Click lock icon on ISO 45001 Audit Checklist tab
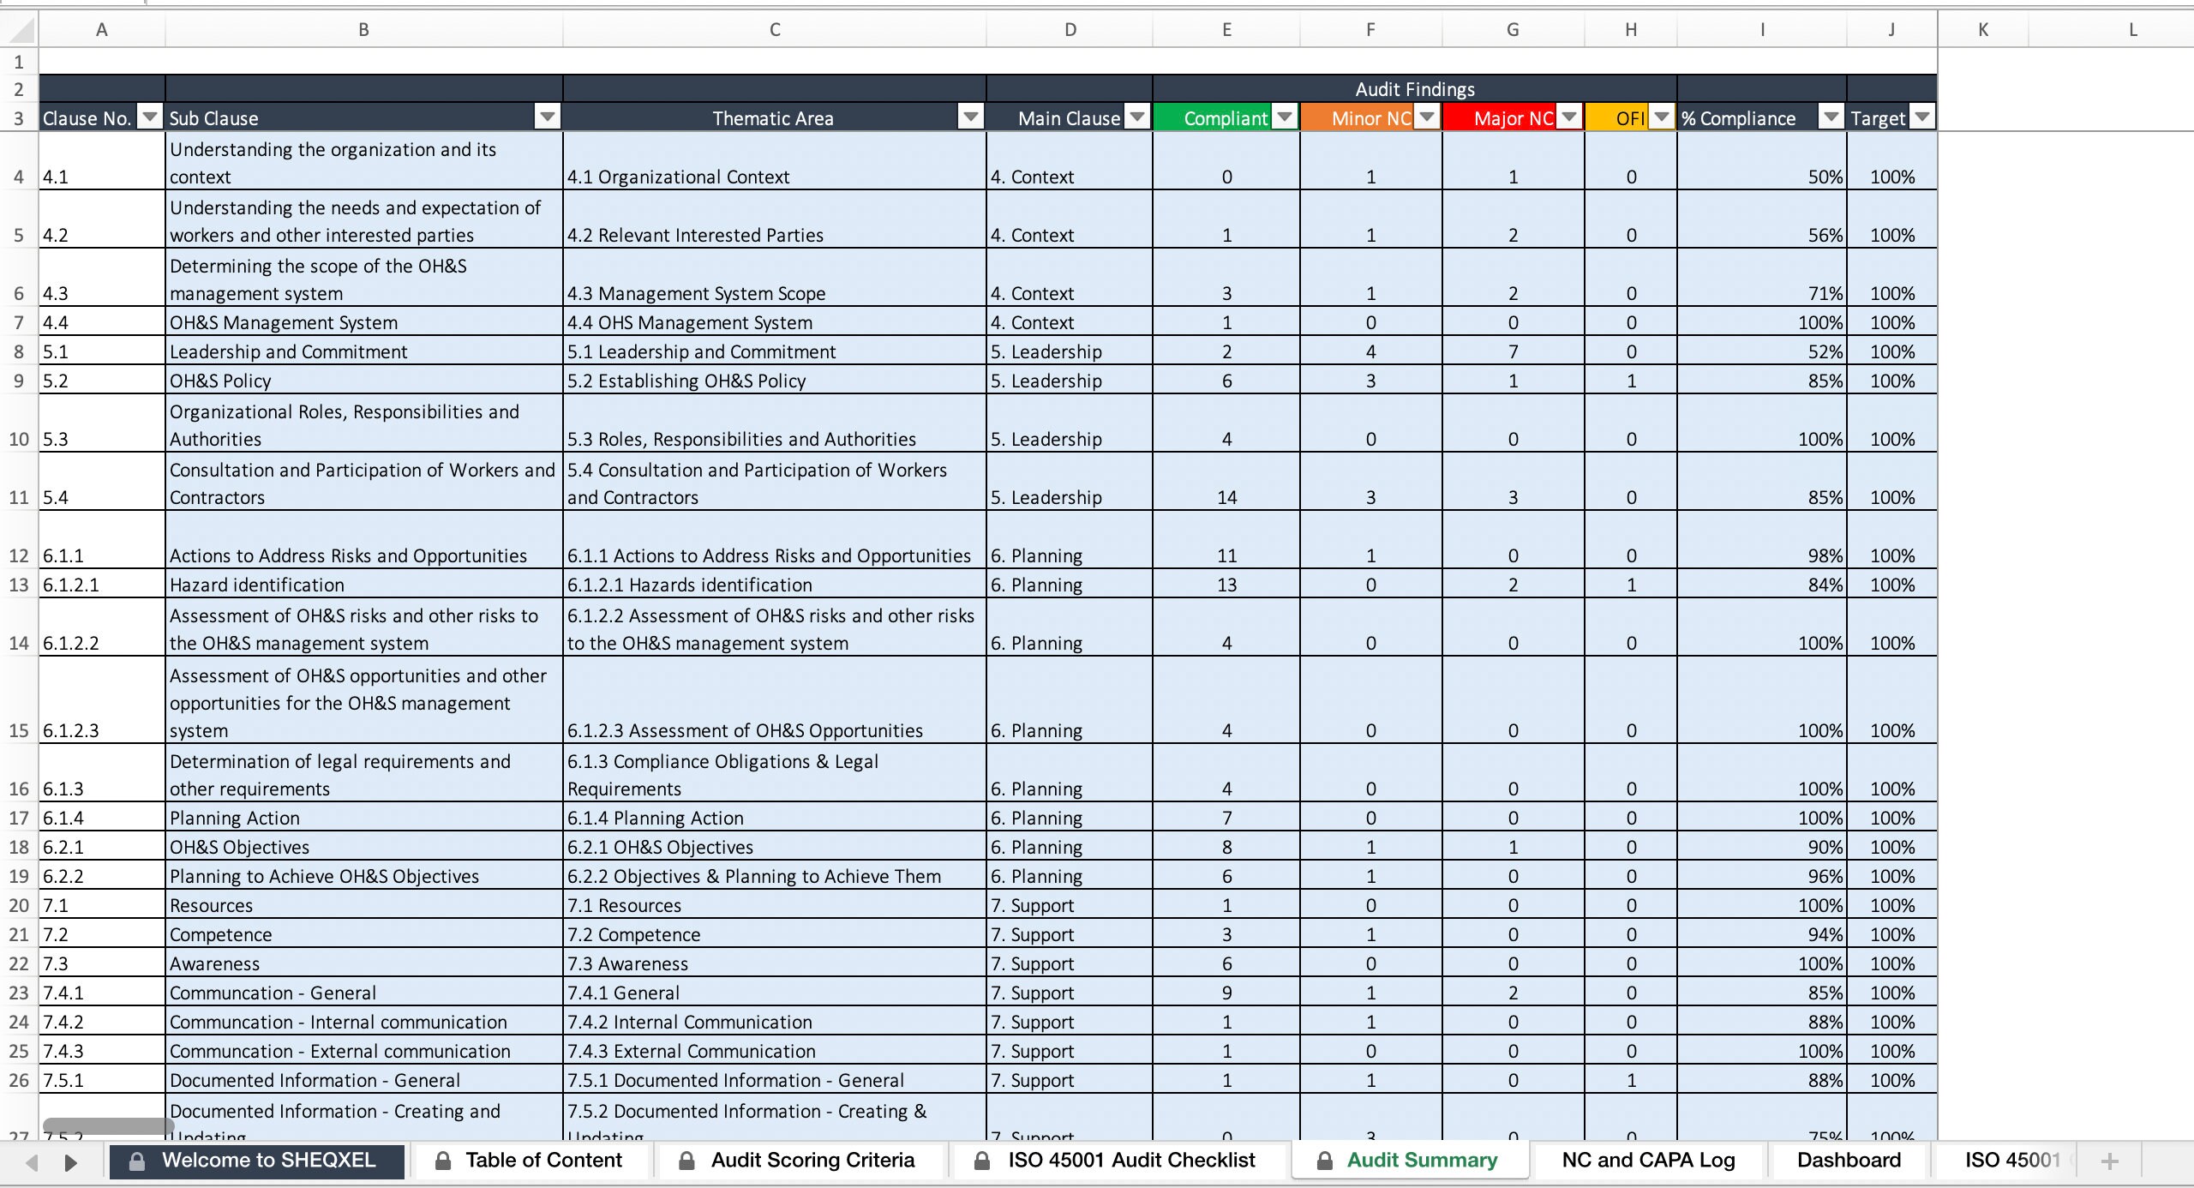The width and height of the screenshot is (2194, 1188). (983, 1161)
